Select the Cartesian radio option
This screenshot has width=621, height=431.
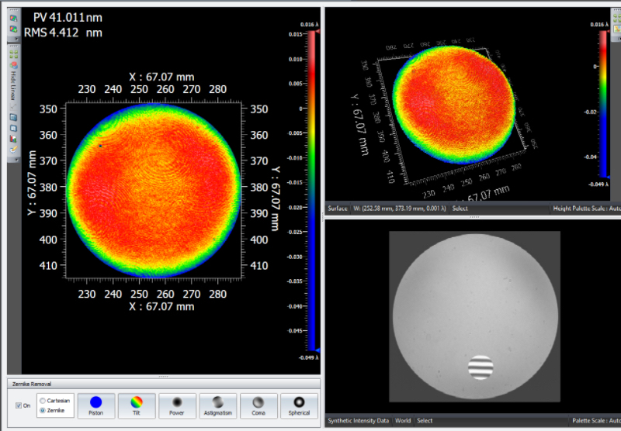(43, 400)
